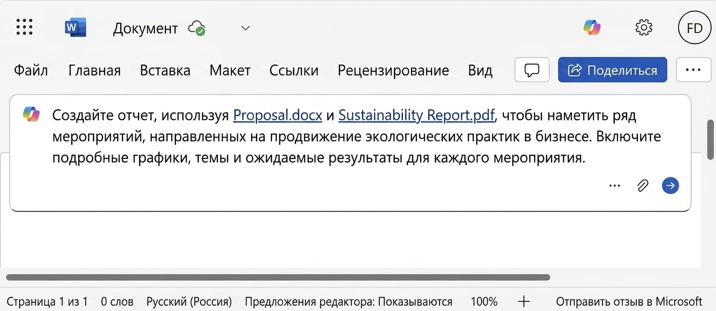
Task: Open Copilot from the header bar
Action: pos(592,27)
